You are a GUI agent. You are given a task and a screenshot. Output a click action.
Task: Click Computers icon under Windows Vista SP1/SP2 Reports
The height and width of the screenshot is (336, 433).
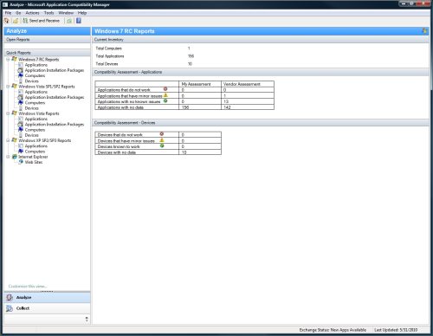21,103
